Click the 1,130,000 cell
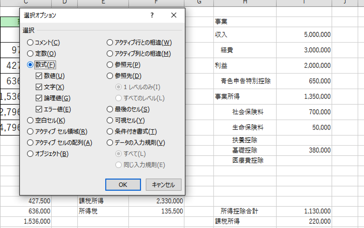Viewport: 364px width, 228px height. click(x=304, y=211)
